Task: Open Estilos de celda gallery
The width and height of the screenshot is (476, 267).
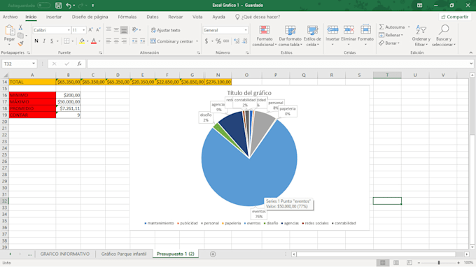Action: (312, 36)
